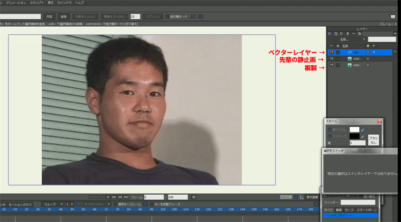Viewport: 401px width, 222px height.
Task: Click the first icon right of 投げ縄モード
Action: (x=194, y=17)
